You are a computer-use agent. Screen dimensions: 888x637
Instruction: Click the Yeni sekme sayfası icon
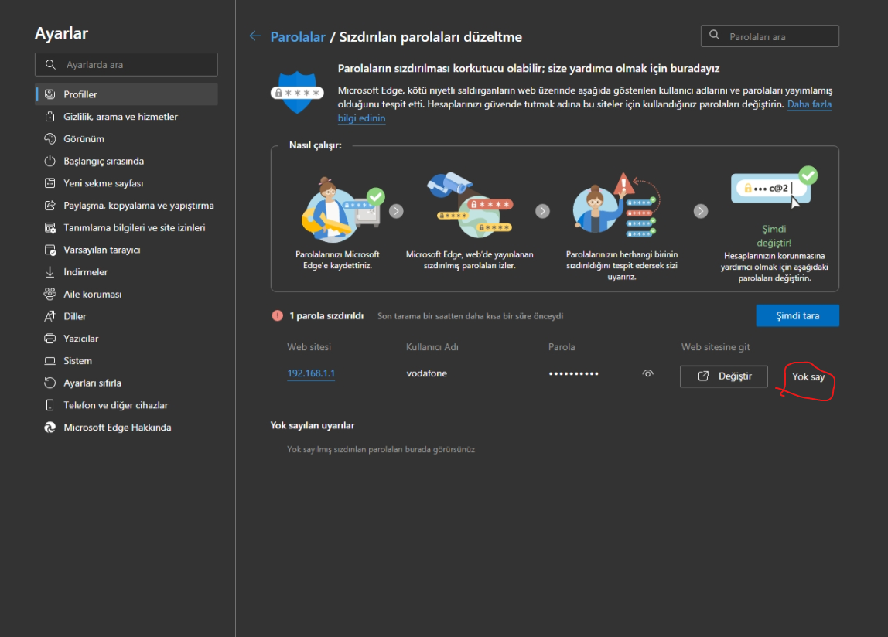(x=50, y=183)
